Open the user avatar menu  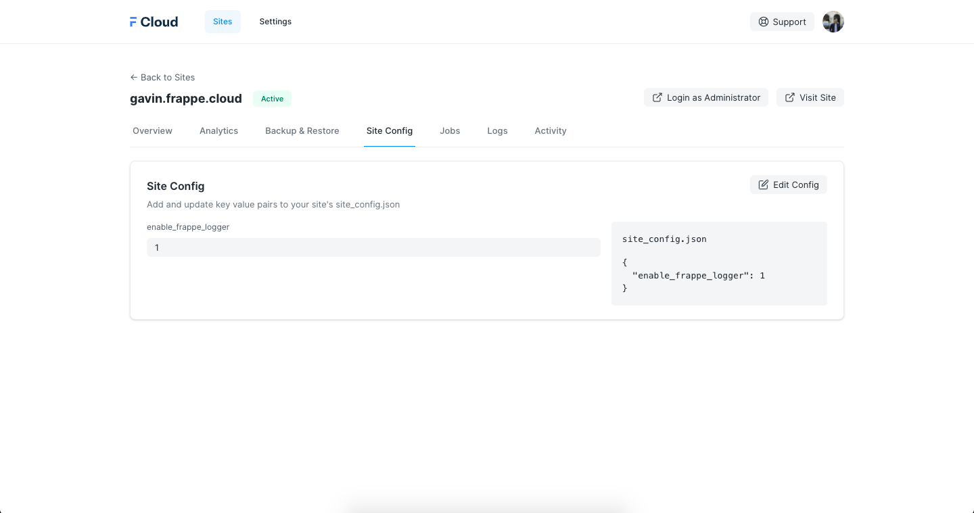833,22
